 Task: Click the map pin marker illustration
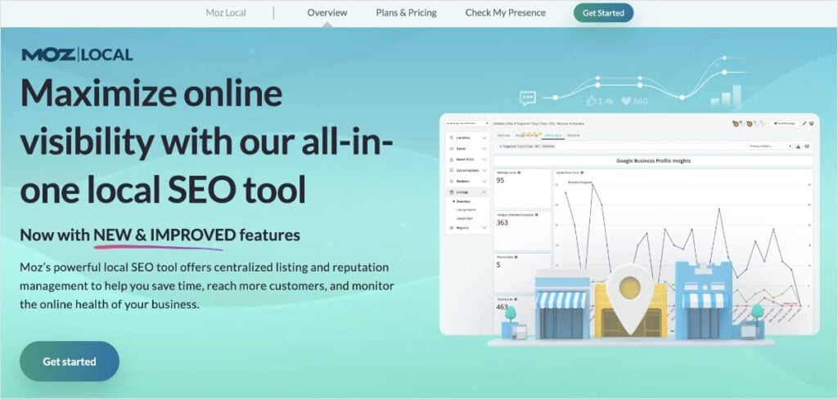(x=630, y=298)
